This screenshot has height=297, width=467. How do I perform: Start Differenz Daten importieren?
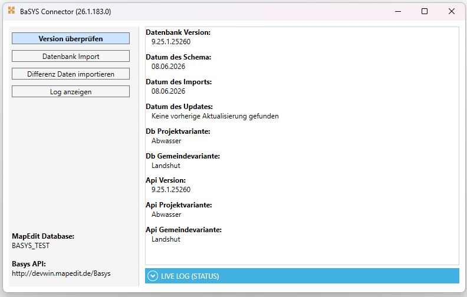pyautogui.click(x=71, y=74)
